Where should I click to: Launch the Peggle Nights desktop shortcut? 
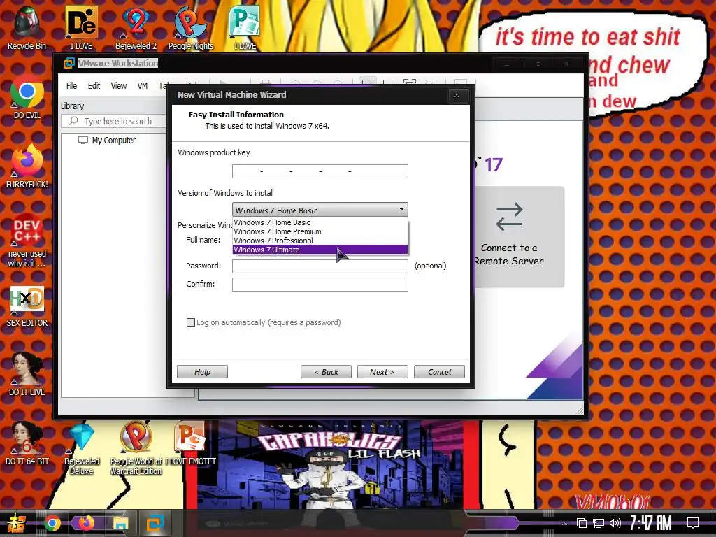coord(190,28)
